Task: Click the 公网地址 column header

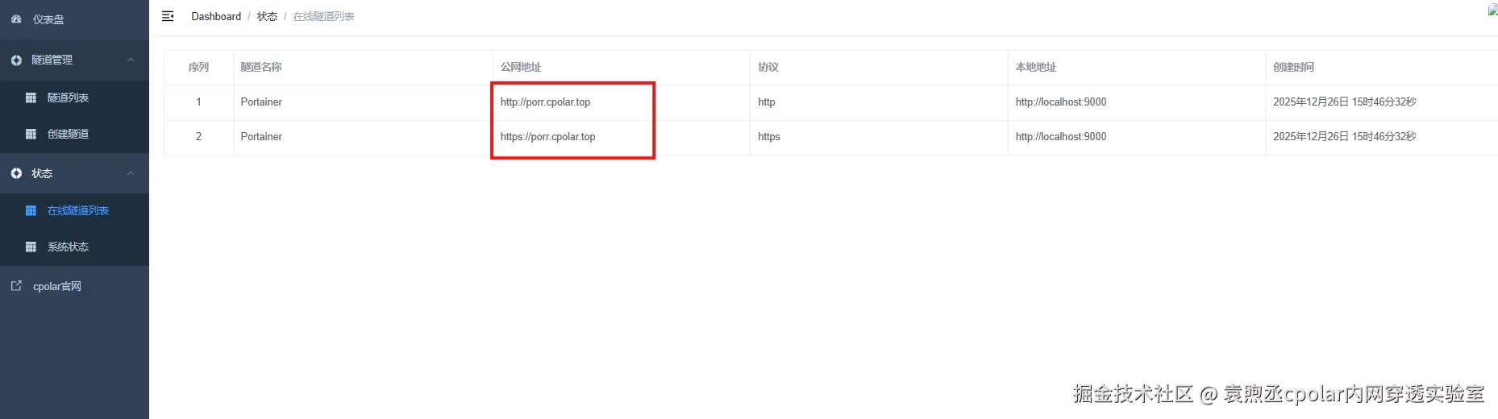Action: tap(521, 67)
